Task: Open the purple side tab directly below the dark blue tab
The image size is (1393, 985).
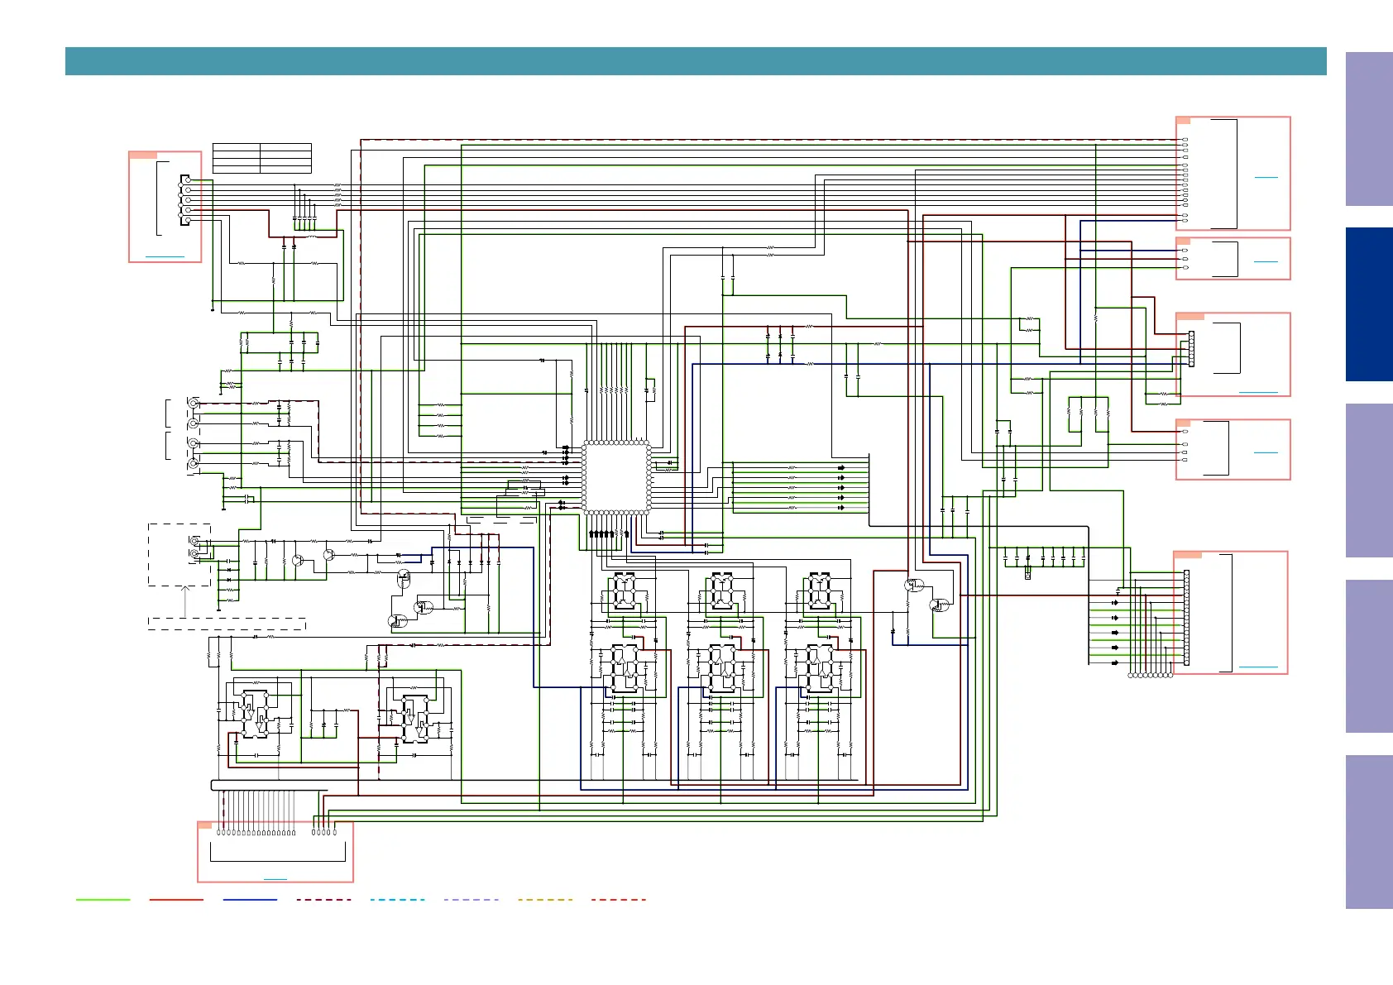Action: 1369,481
